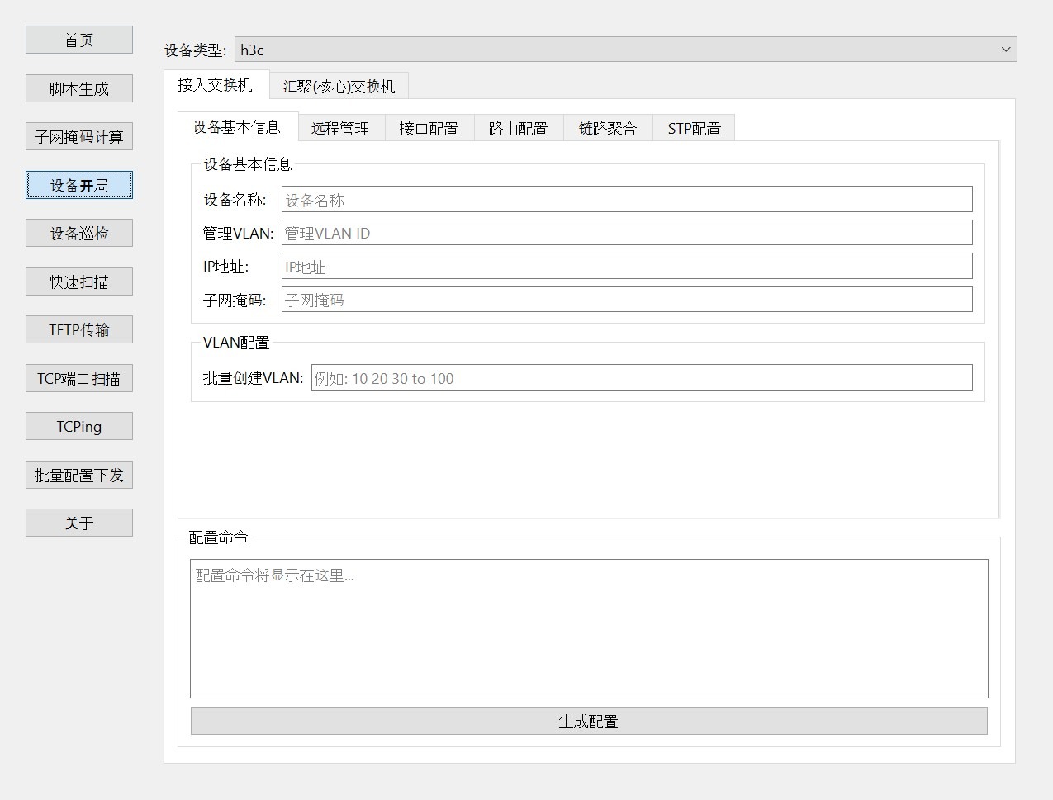
Task: Open the 接口配置 tab
Action: click(429, 129)
